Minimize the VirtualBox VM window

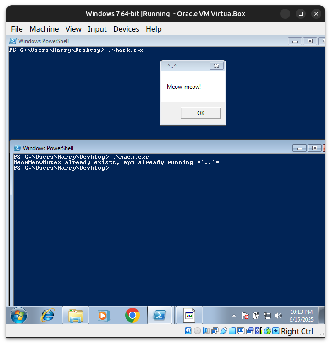pos(285,14)
